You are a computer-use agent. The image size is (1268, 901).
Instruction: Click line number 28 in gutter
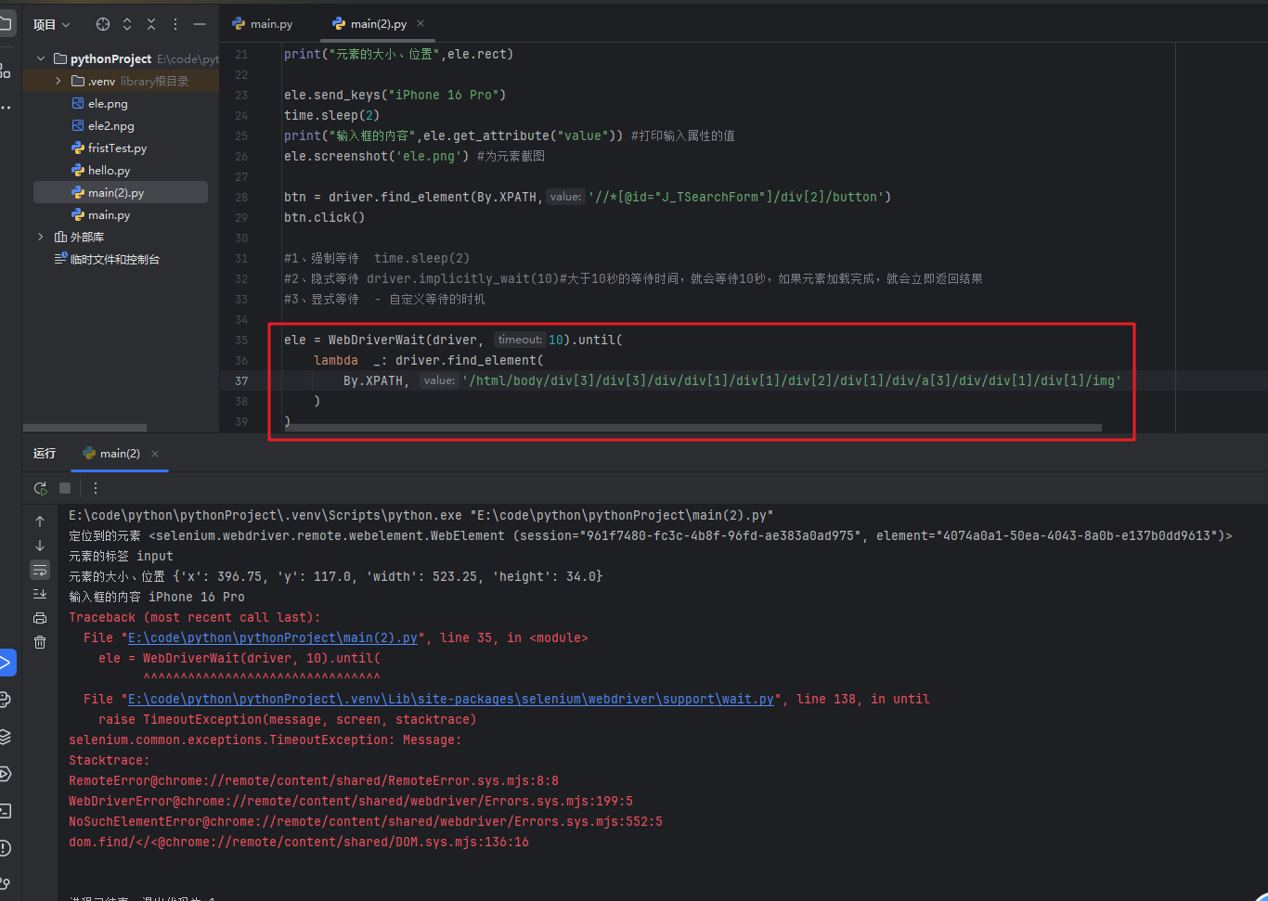[241, 197]
